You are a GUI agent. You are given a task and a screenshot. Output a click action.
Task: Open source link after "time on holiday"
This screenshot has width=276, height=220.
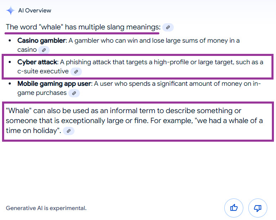point(69,131)
